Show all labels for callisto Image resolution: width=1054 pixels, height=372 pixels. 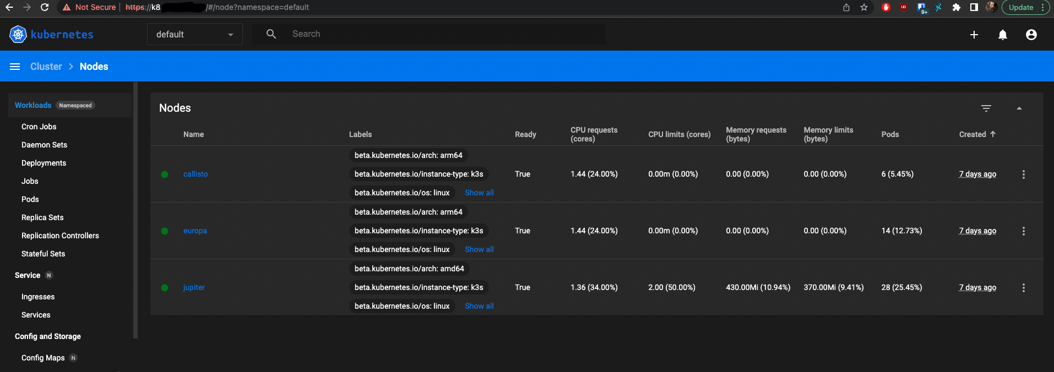479,193
